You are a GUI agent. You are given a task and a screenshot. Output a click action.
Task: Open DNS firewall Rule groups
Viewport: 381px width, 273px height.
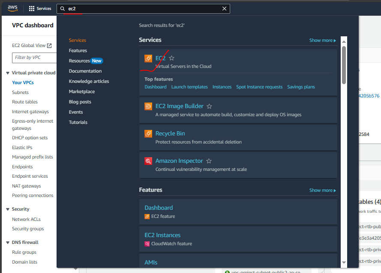pyautogui.click(x=24, y=252)
